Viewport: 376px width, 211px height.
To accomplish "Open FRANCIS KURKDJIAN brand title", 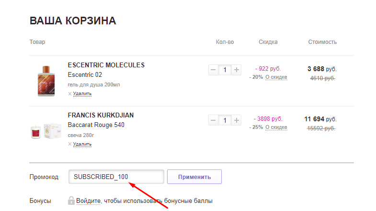I will click(101, 116).
